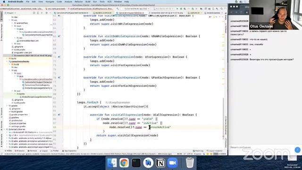The image size is (302, 170).
Task: Open the File menu
Action: click(x=27, y=1)
